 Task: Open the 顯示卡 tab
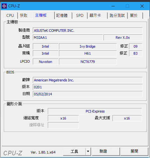[x=97, y=16]
